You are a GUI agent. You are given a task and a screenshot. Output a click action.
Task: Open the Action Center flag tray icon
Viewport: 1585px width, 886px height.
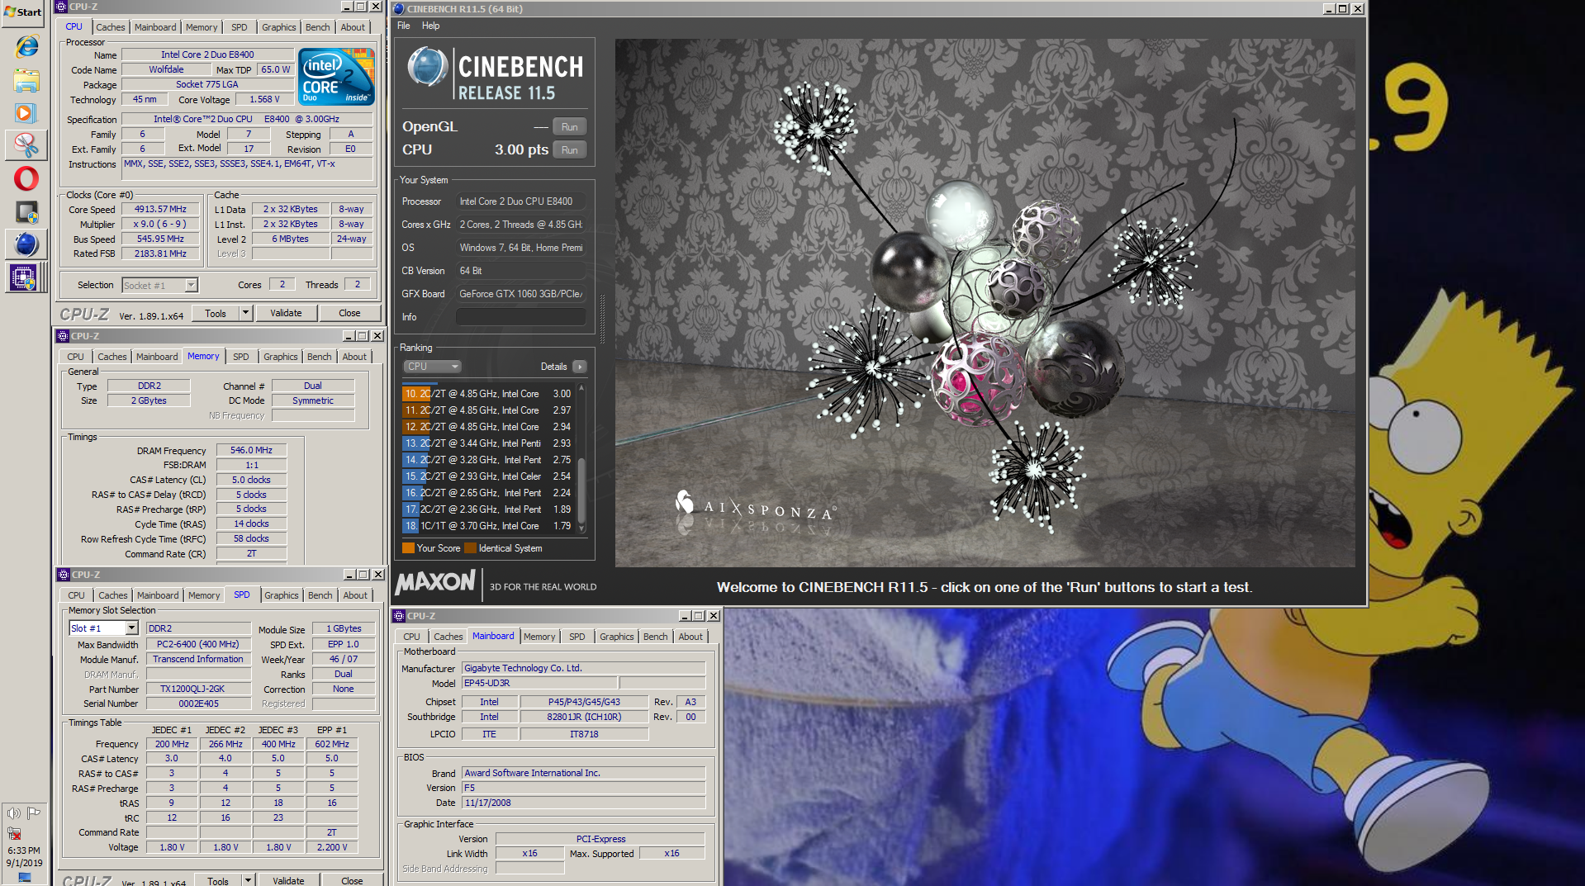point(34,813)
